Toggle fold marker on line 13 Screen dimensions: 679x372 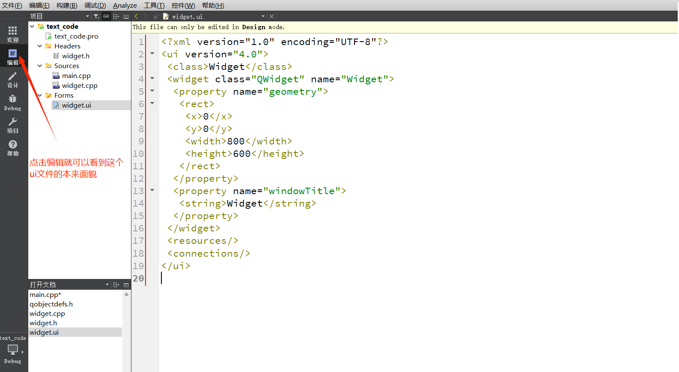(x=152, y=190)
